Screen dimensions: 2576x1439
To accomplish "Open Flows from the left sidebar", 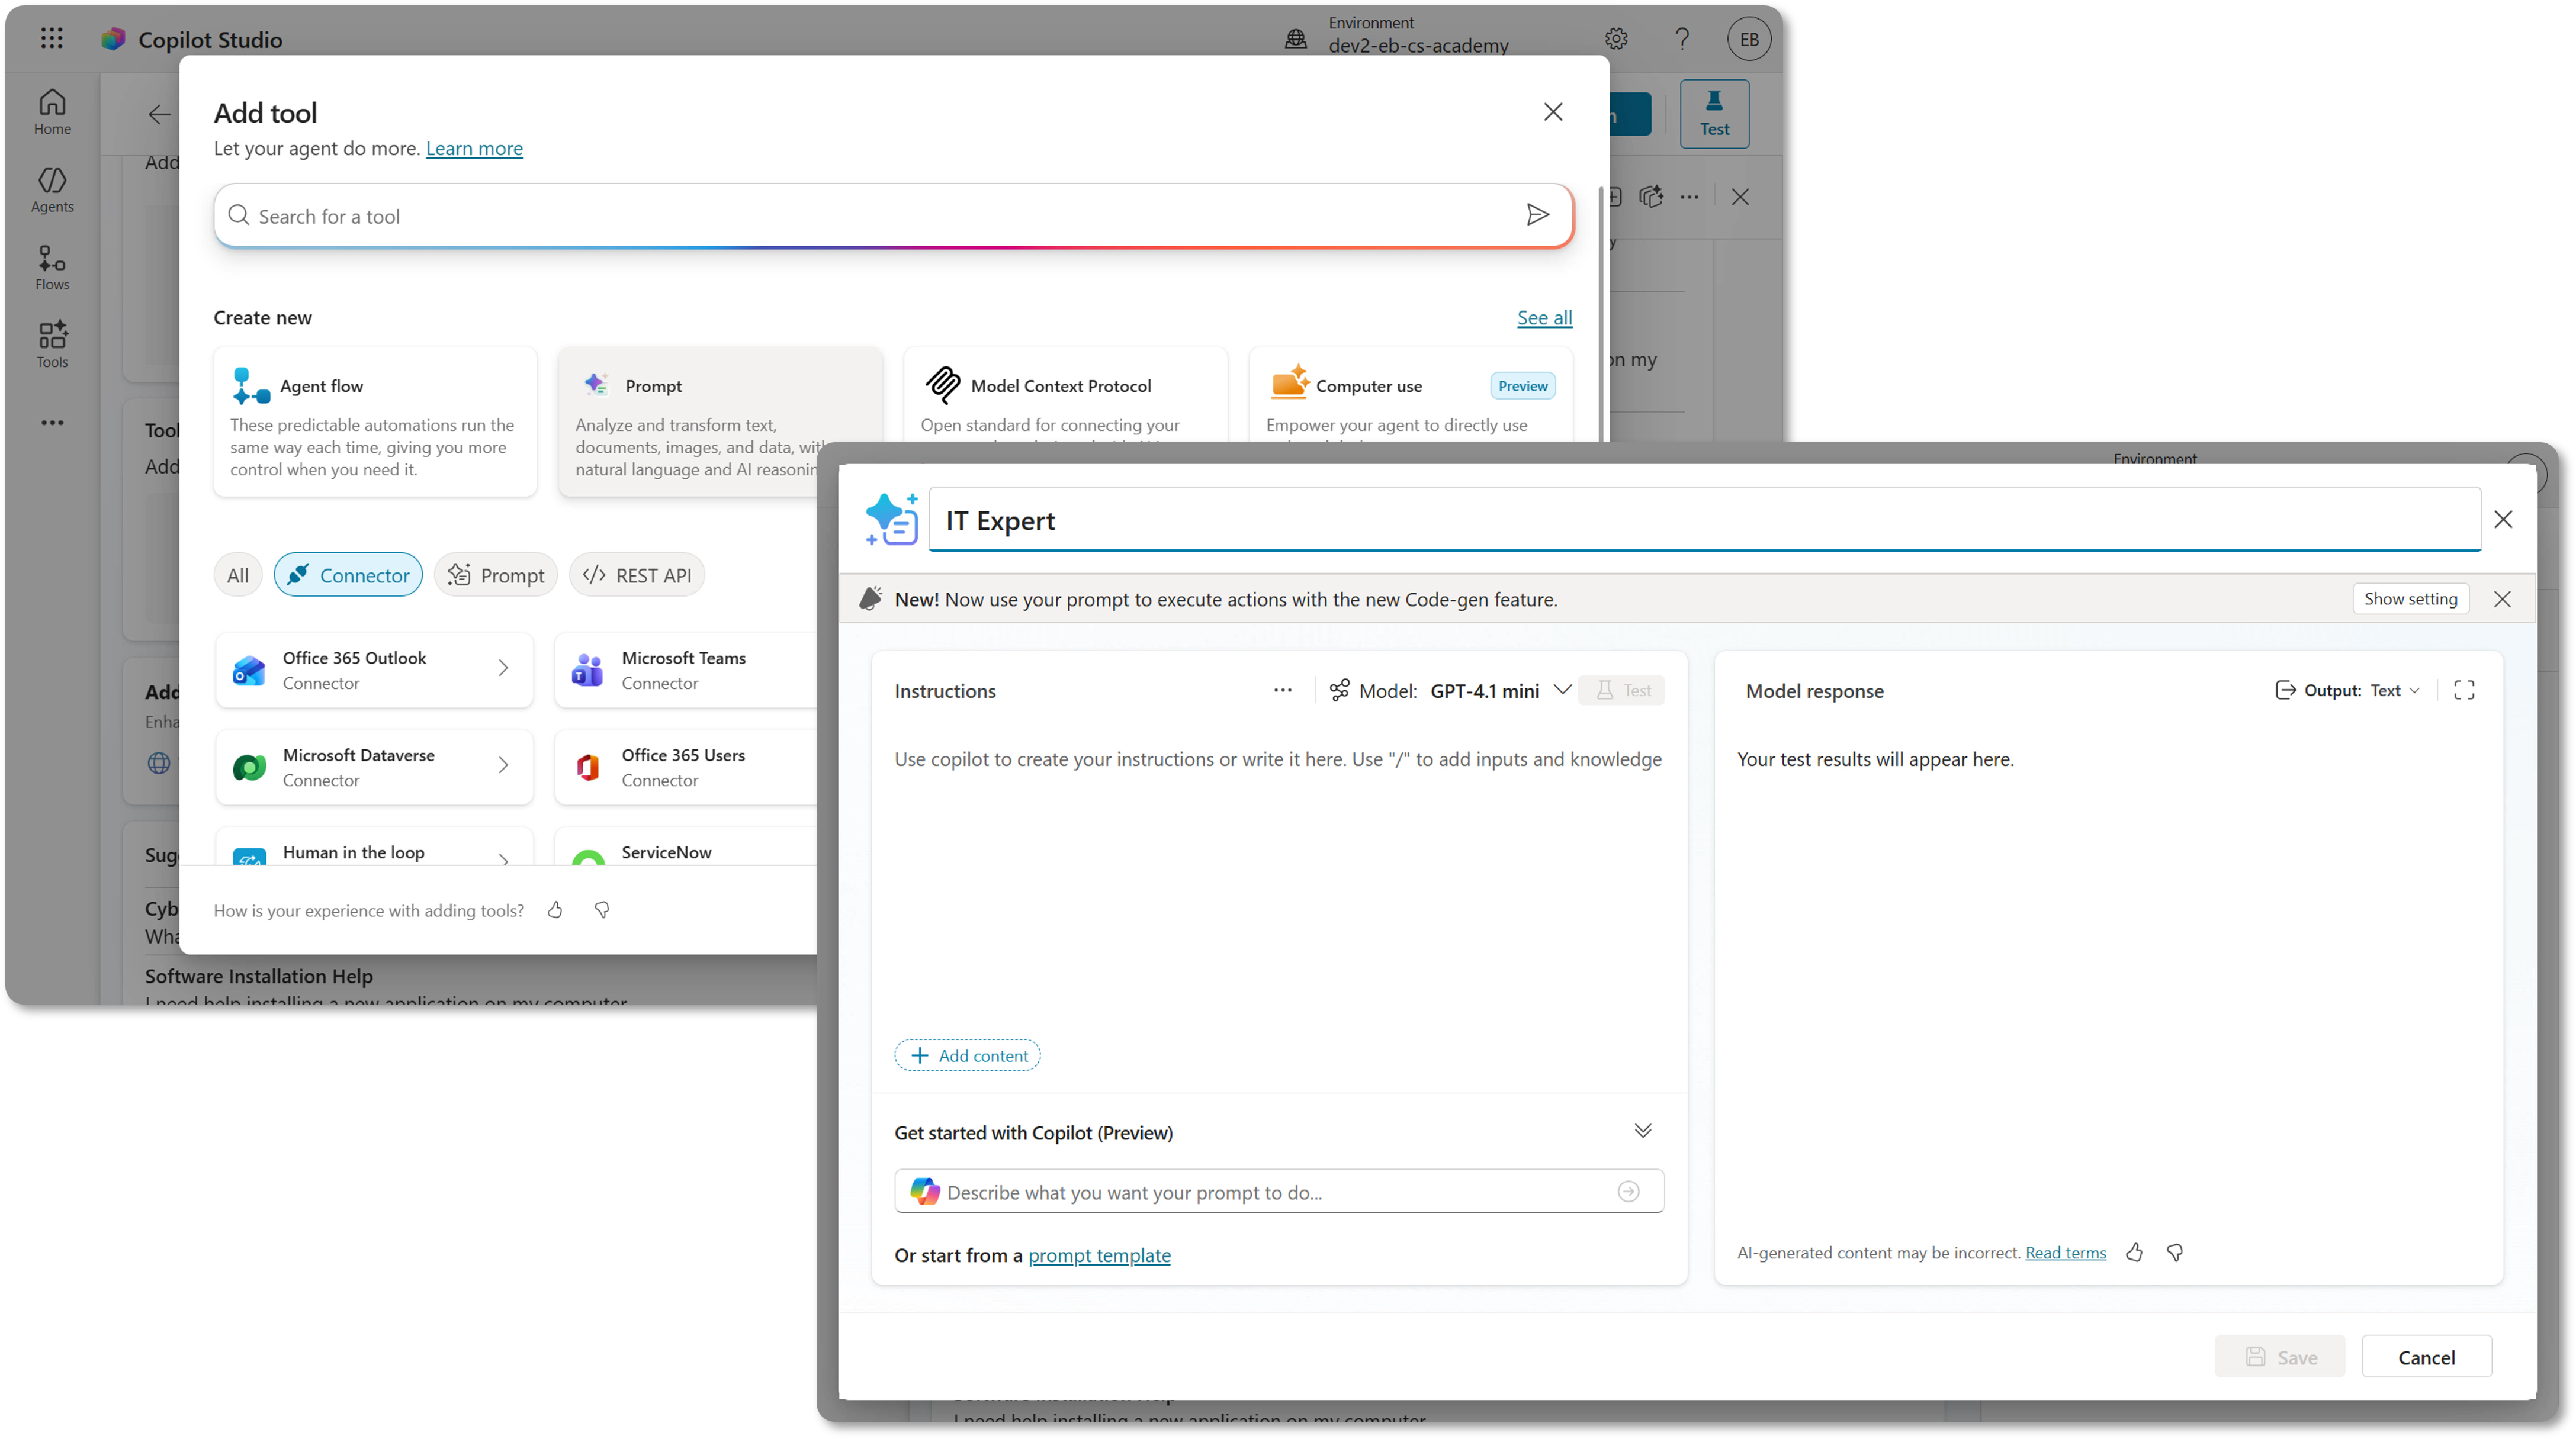I will [52, 267].
